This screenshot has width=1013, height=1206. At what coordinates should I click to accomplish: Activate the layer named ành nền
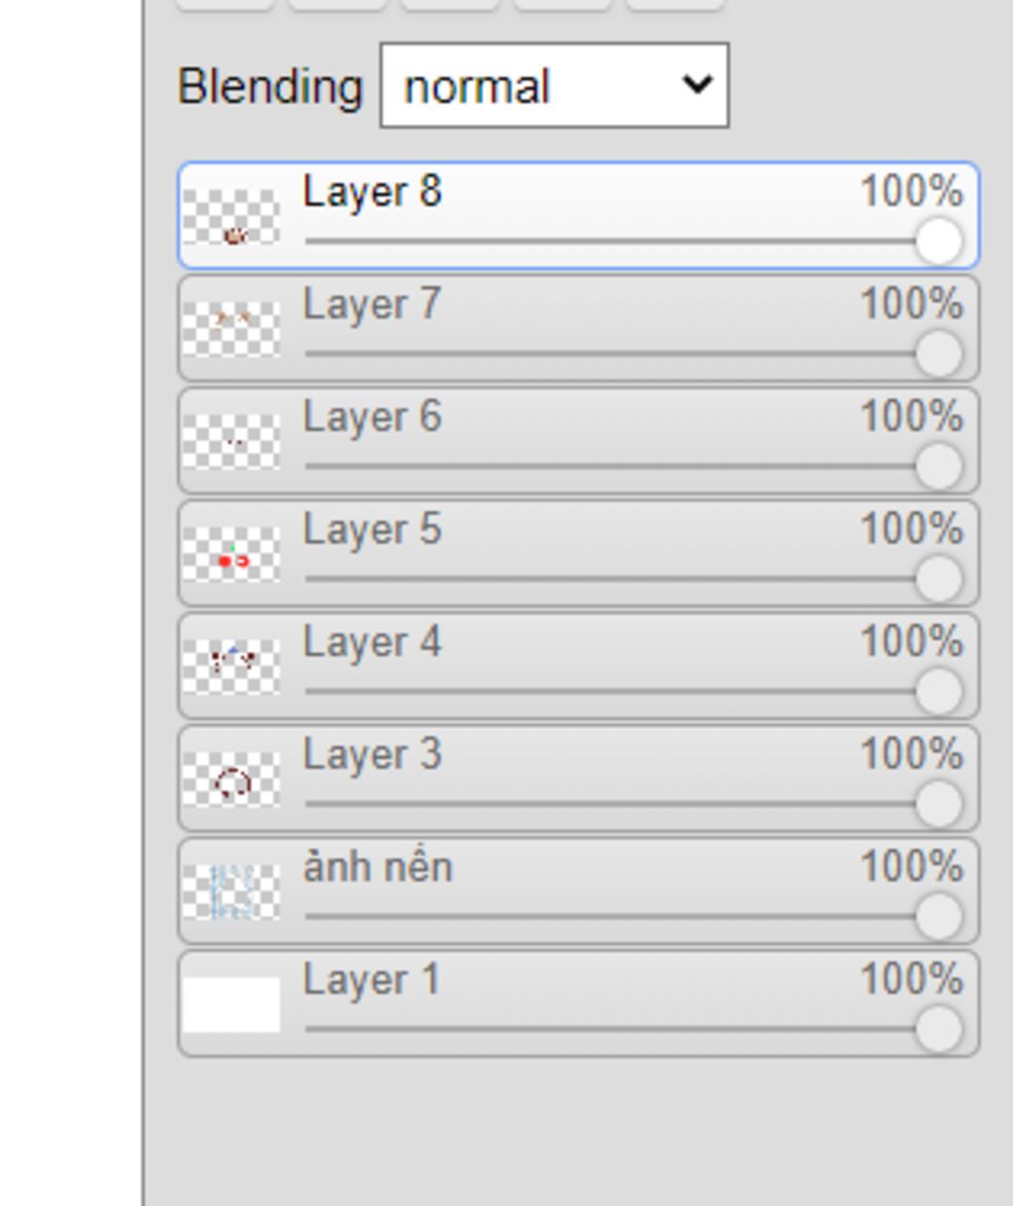click(578, 891)
